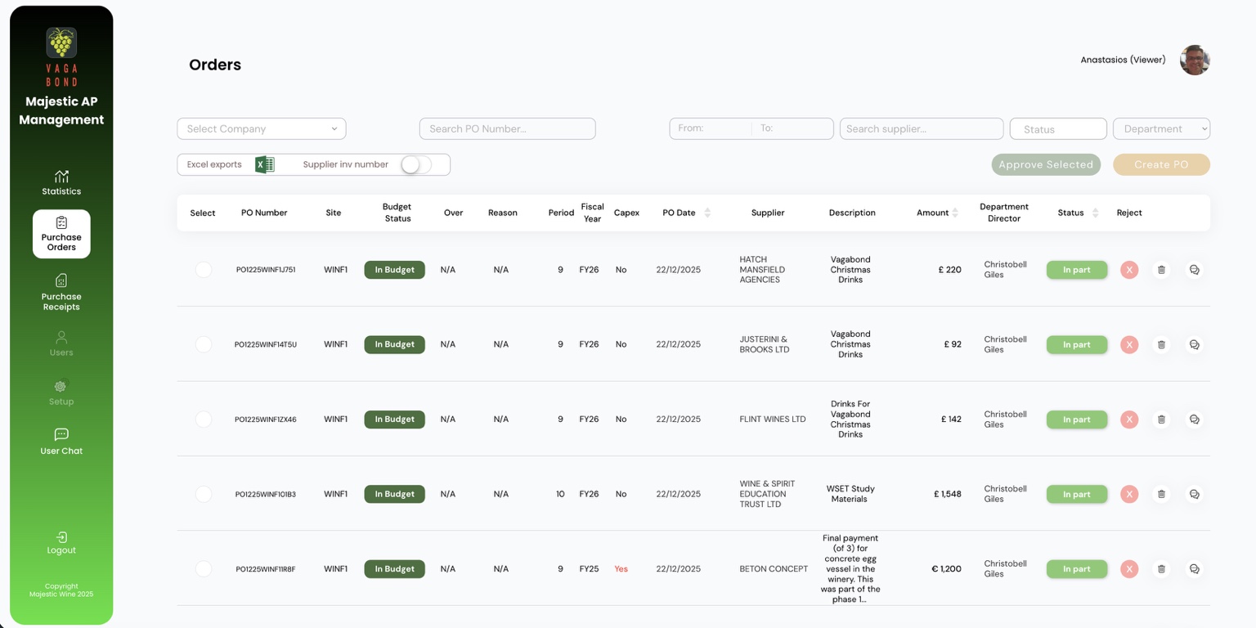Click the £ 1,548 amount
This screenshot has height=628, width=1256.
(948, 494)
